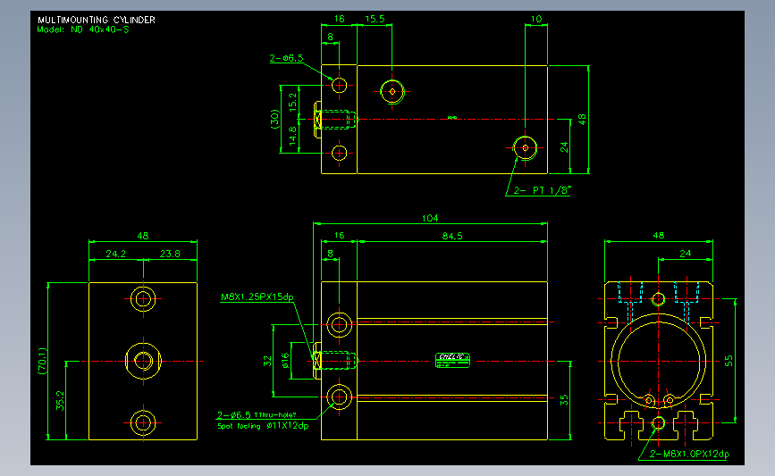
Task: Click the 104 overall length dimension
Action: click(x=429, y=218)
